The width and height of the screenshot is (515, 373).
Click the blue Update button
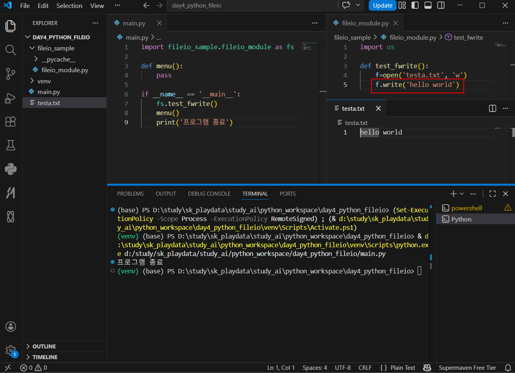[x=382, y=6]
